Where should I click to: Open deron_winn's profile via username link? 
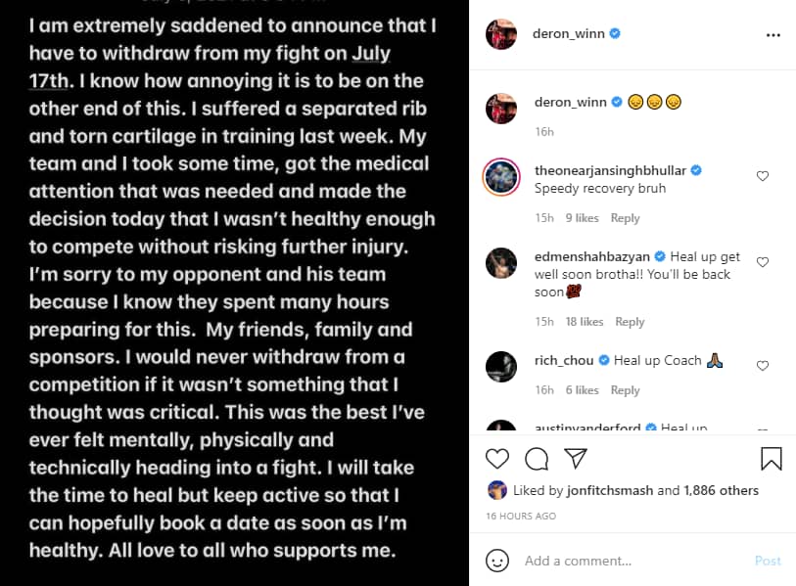coord(570,33)
